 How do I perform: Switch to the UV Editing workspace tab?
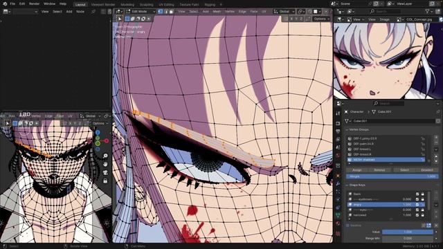166,5
